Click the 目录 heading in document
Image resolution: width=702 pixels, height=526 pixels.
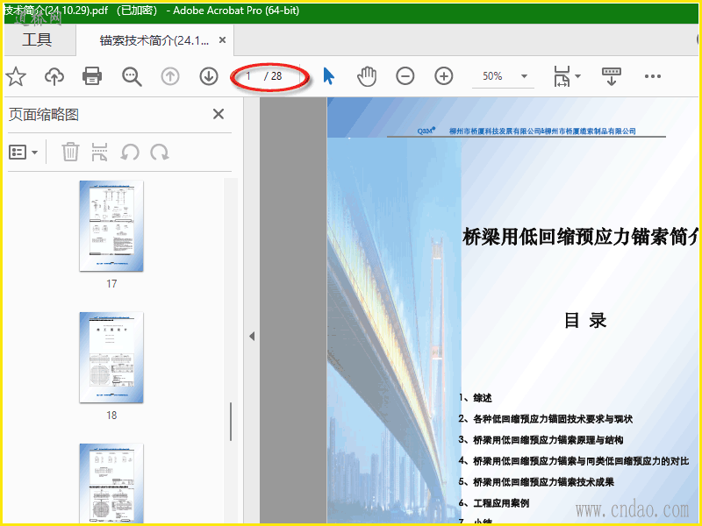coord(585,321)
